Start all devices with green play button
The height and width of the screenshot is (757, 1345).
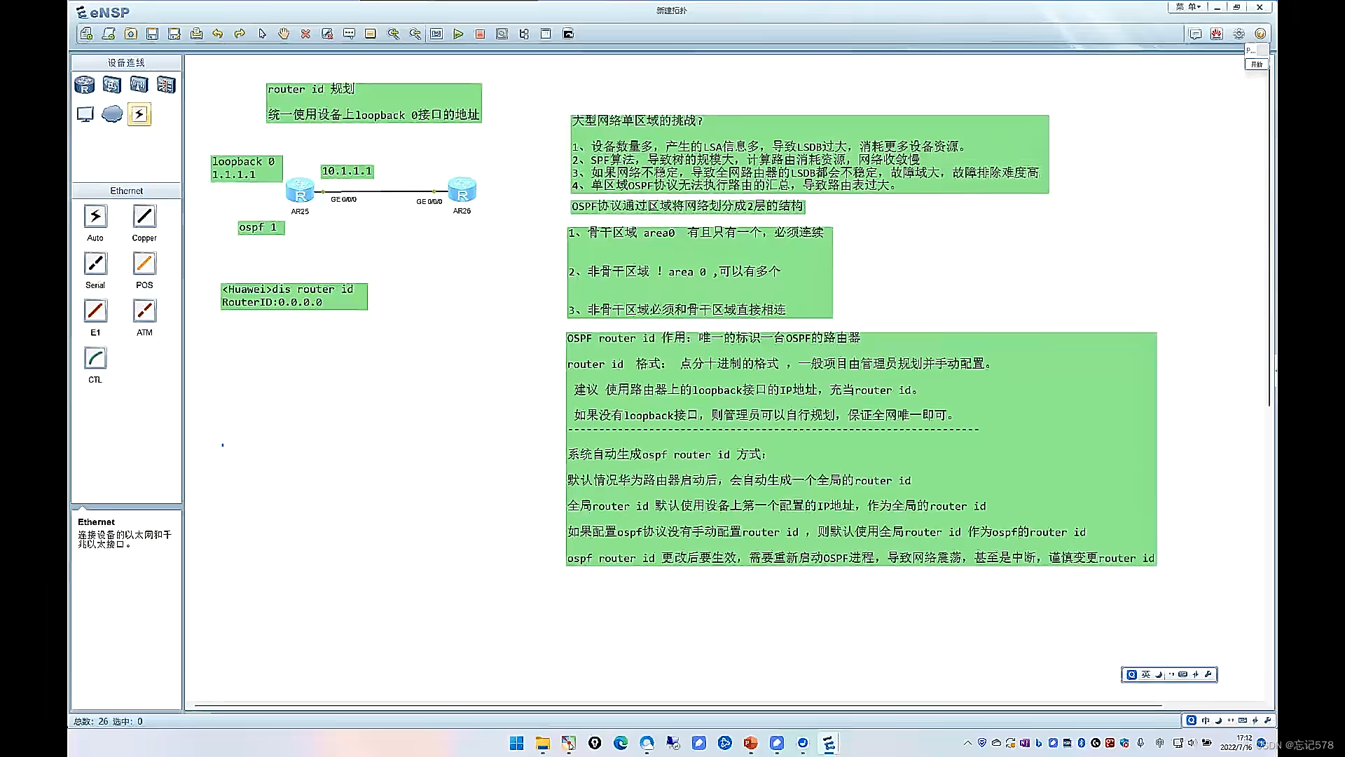(458, 34)
